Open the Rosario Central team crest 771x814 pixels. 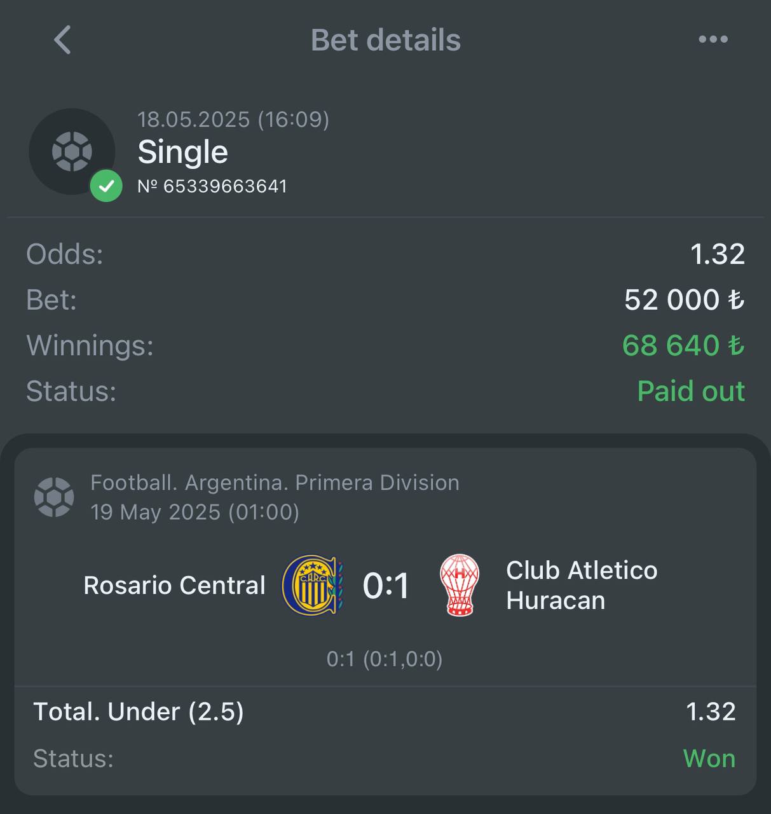click(x=312, y=585)
